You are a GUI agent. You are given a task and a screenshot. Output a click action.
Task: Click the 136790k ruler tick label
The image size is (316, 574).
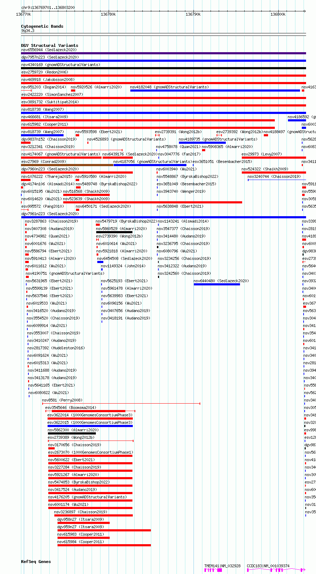193,14
